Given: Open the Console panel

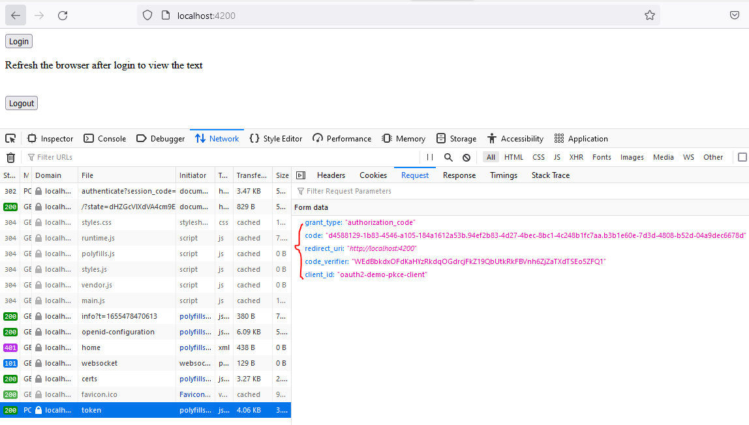Looking at the screenshot, I should 104,138.
